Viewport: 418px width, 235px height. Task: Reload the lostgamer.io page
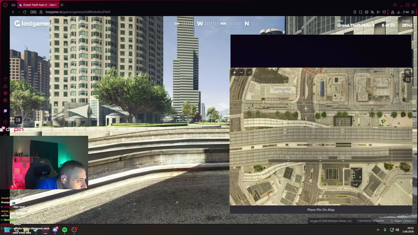pyautogui.click(x=24, y=12)
